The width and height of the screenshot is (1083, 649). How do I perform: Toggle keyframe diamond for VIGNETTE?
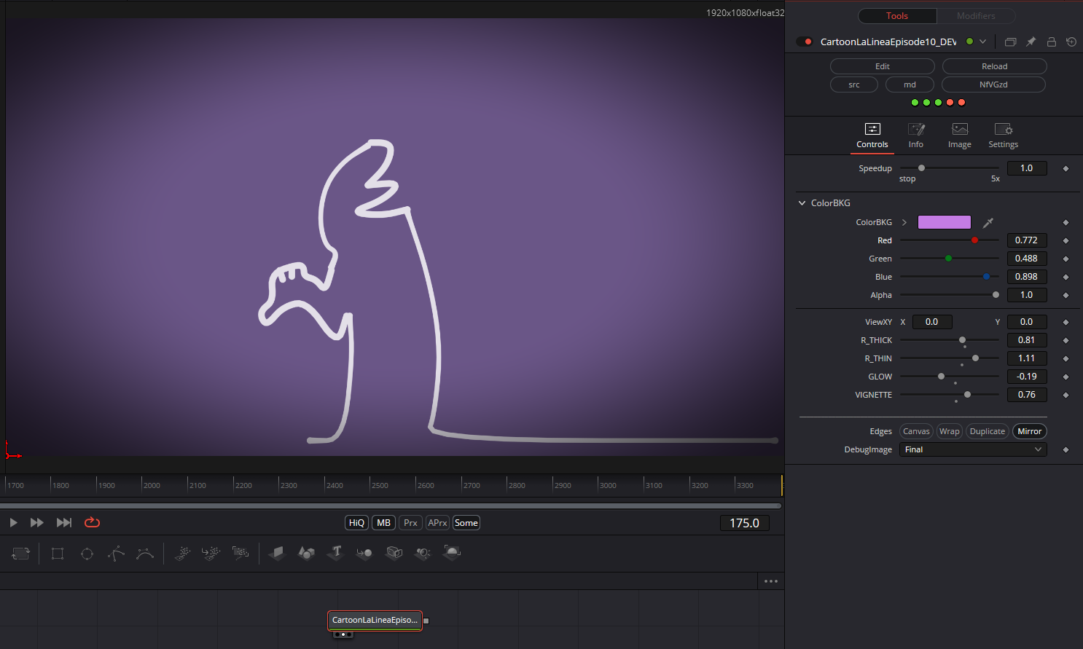(x=1066, y=395)
